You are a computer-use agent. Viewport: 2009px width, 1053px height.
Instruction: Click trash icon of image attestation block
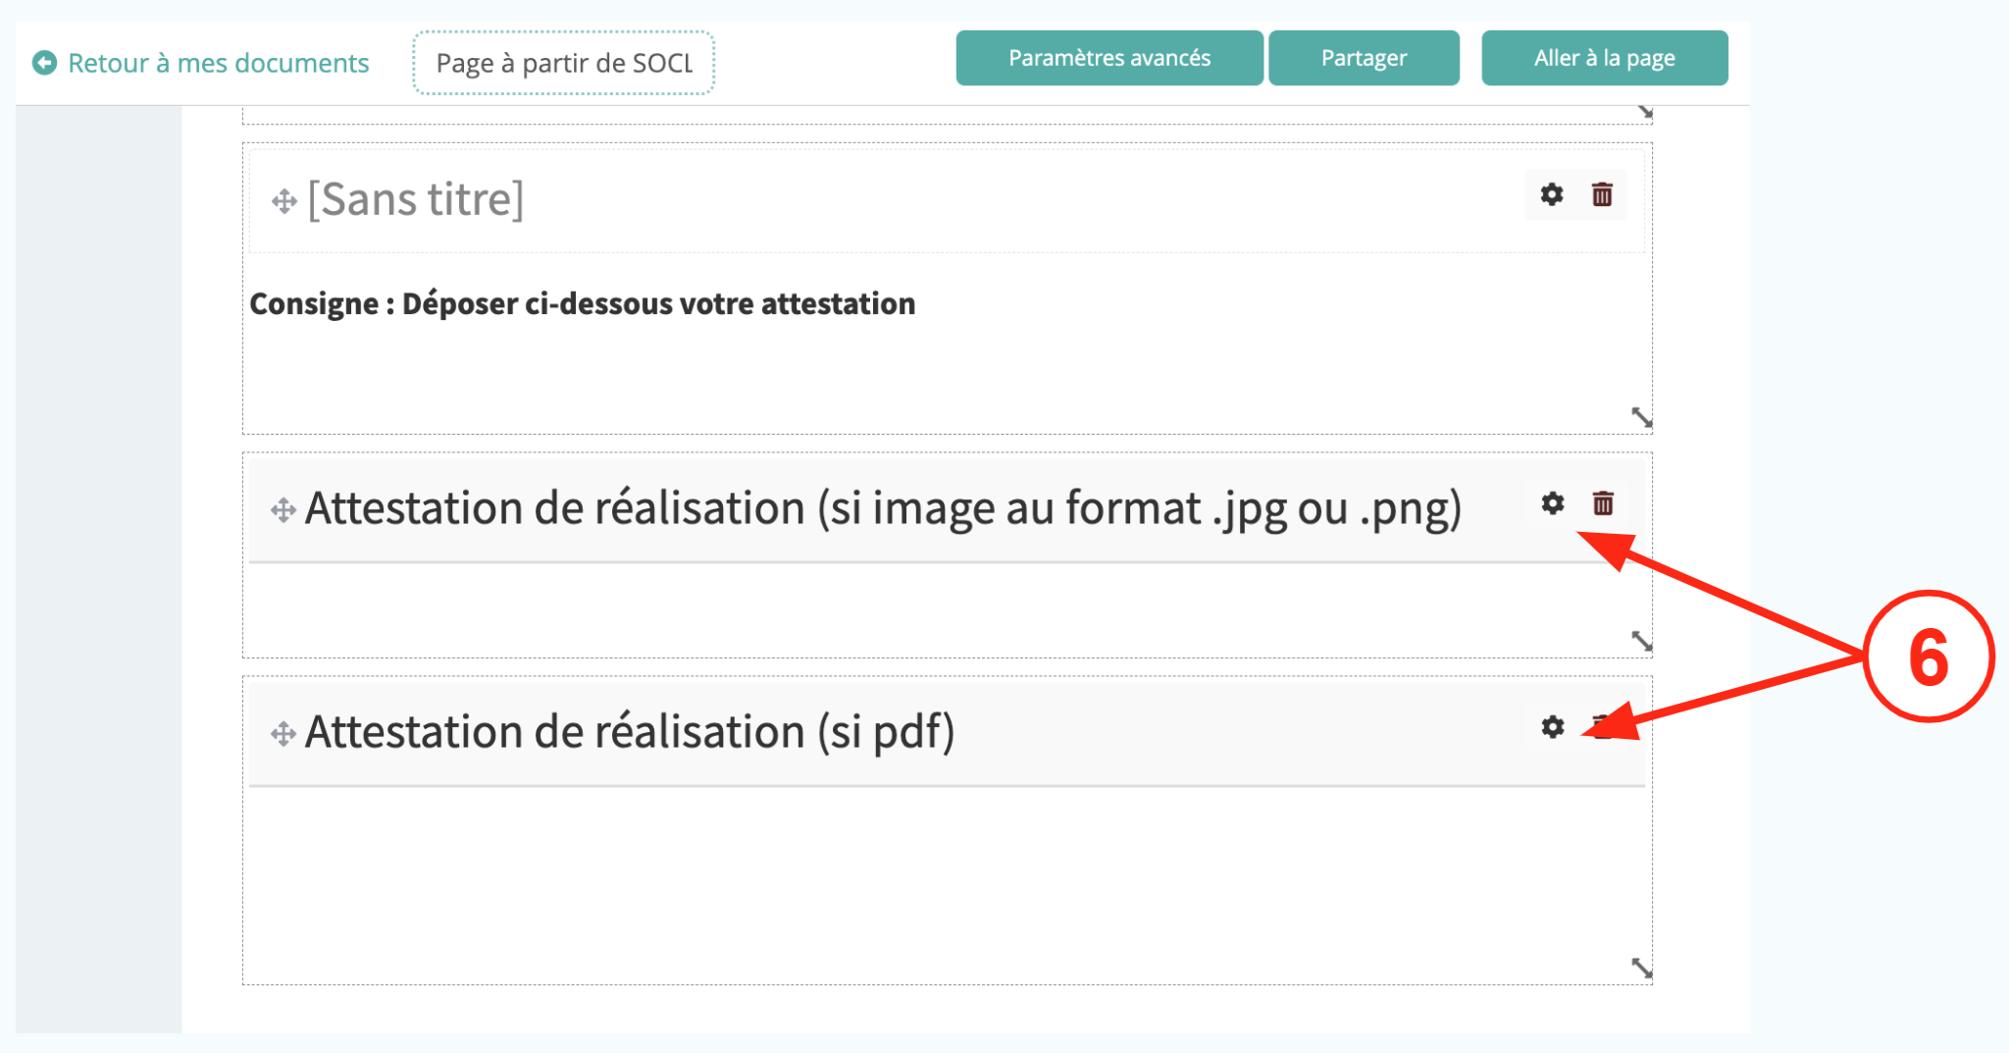point(1603,503)
